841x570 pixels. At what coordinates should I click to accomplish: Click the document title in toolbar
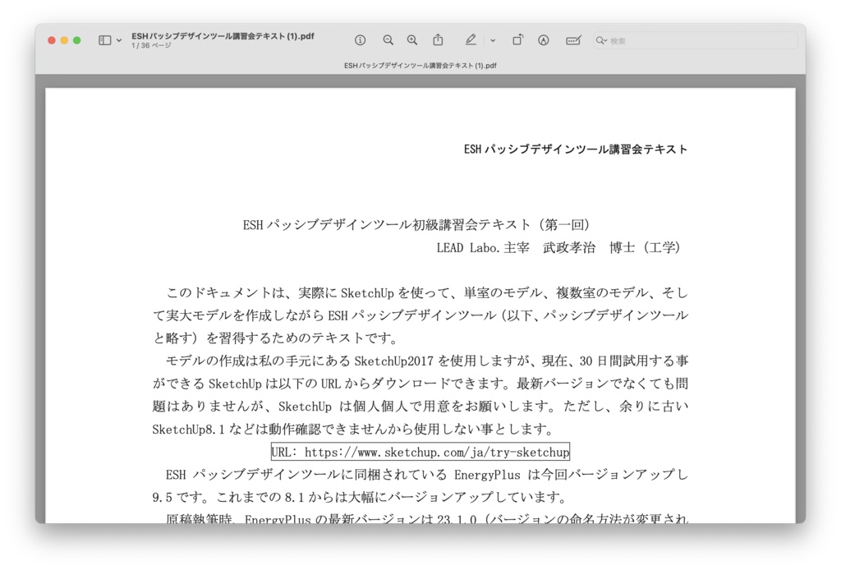(223, 36)
